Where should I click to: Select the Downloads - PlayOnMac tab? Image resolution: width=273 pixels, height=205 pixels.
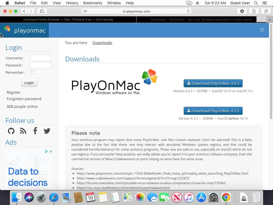(201, 19)
